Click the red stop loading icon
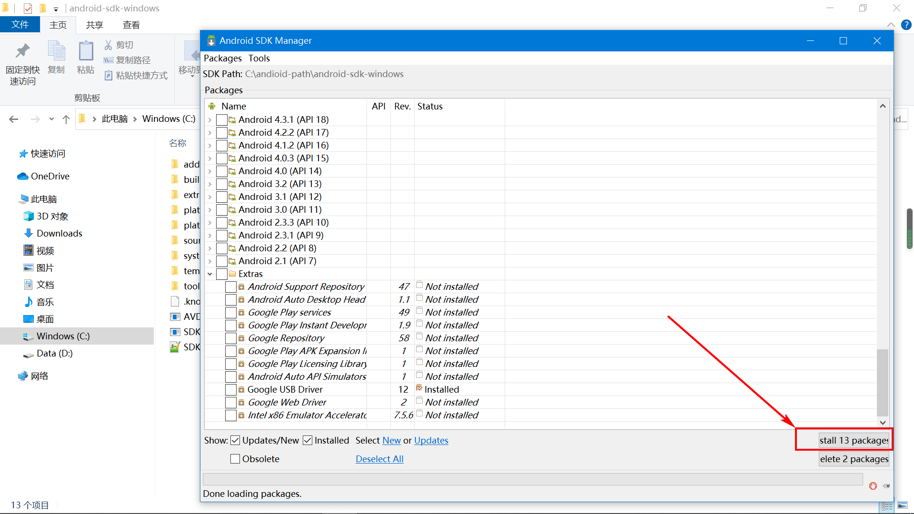 [873, 486]
